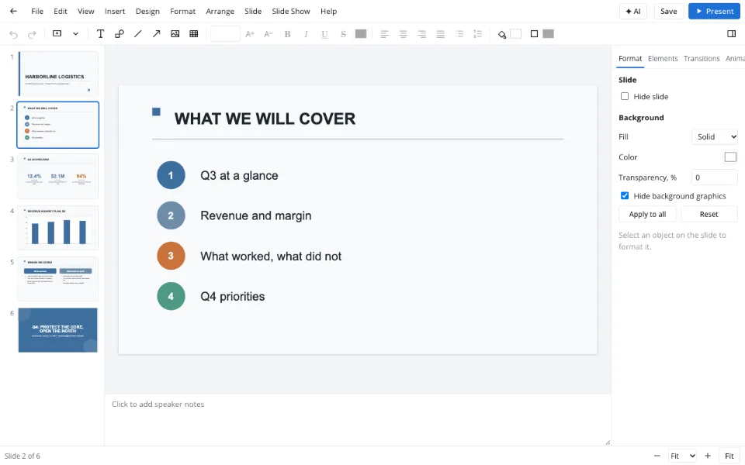The width and height of the screenshot is (745, 465).
Task: Redo the last action
Action: (x=32, y=34)
